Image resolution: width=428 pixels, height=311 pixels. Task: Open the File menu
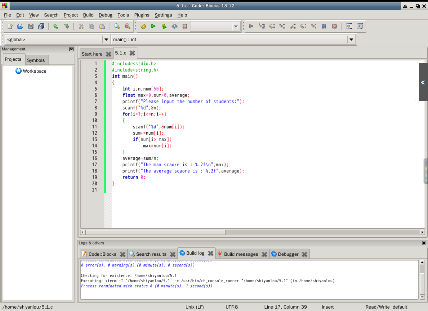[x=8, y=15]
